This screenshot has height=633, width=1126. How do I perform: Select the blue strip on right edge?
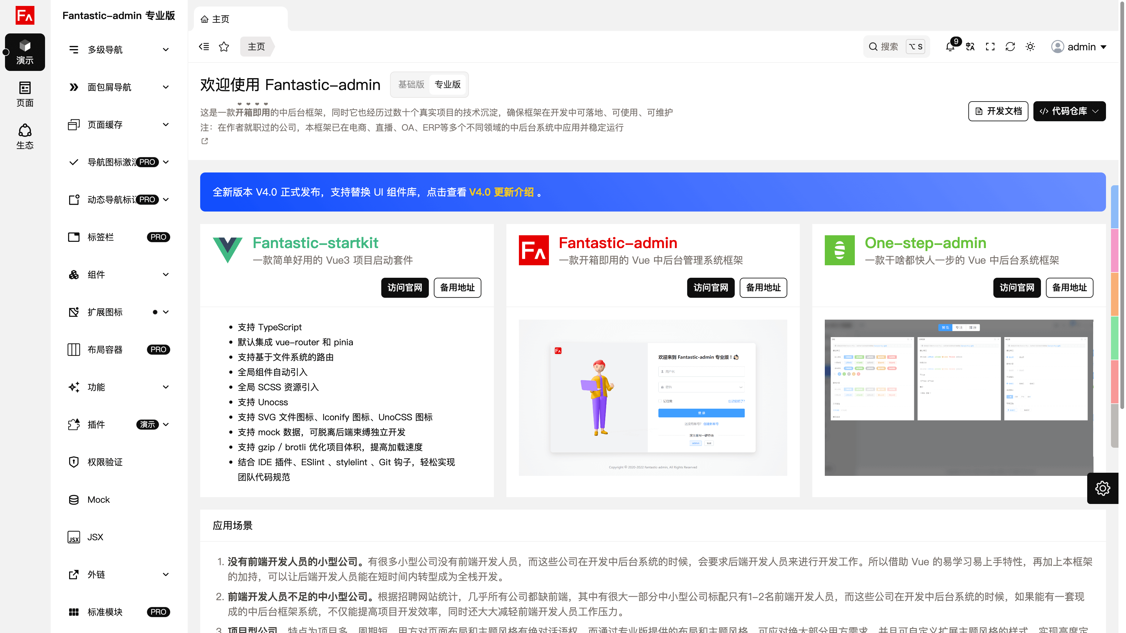point(1114,207)
